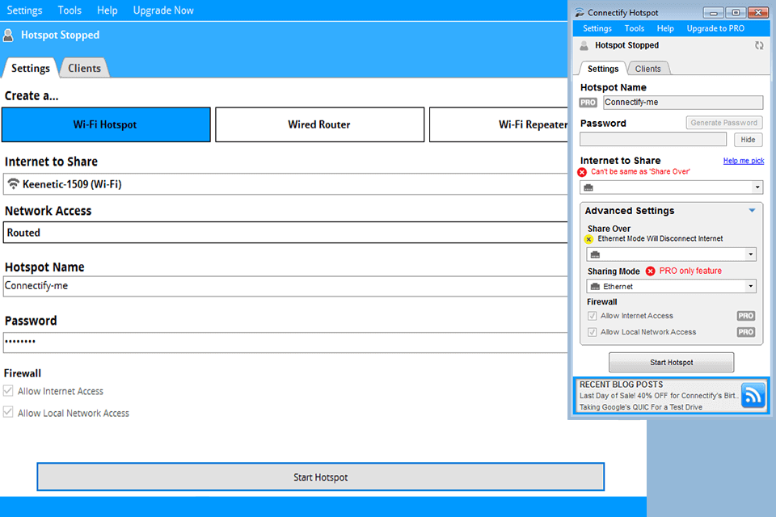Open Settings menu in large window
Screen dimensions: 776x517
point(25,11)
